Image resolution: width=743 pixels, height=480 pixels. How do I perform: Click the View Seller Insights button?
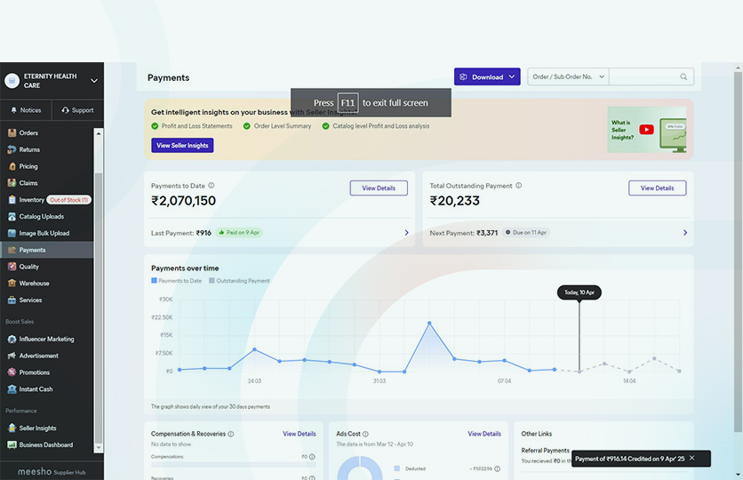point(182,146)
